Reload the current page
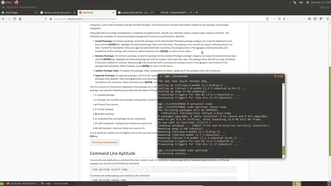 pos(15,19)
